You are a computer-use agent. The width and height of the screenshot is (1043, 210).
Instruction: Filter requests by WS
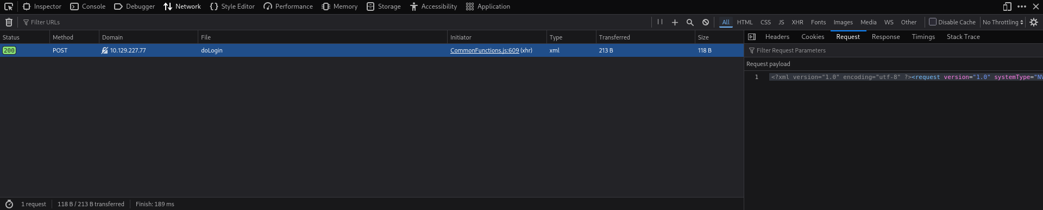click(x=889, y=22)
